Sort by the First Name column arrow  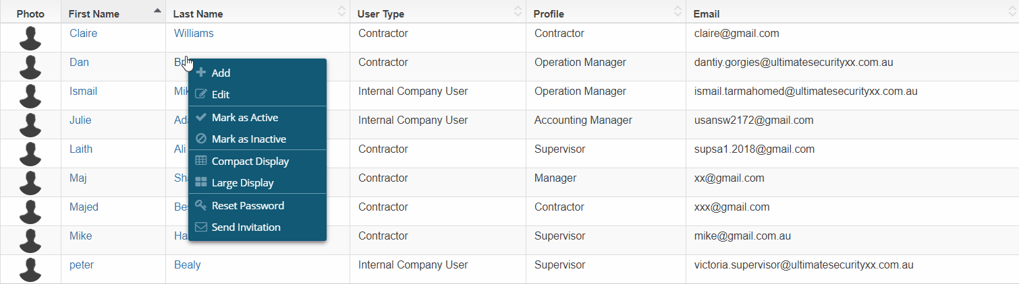(157, 11)
